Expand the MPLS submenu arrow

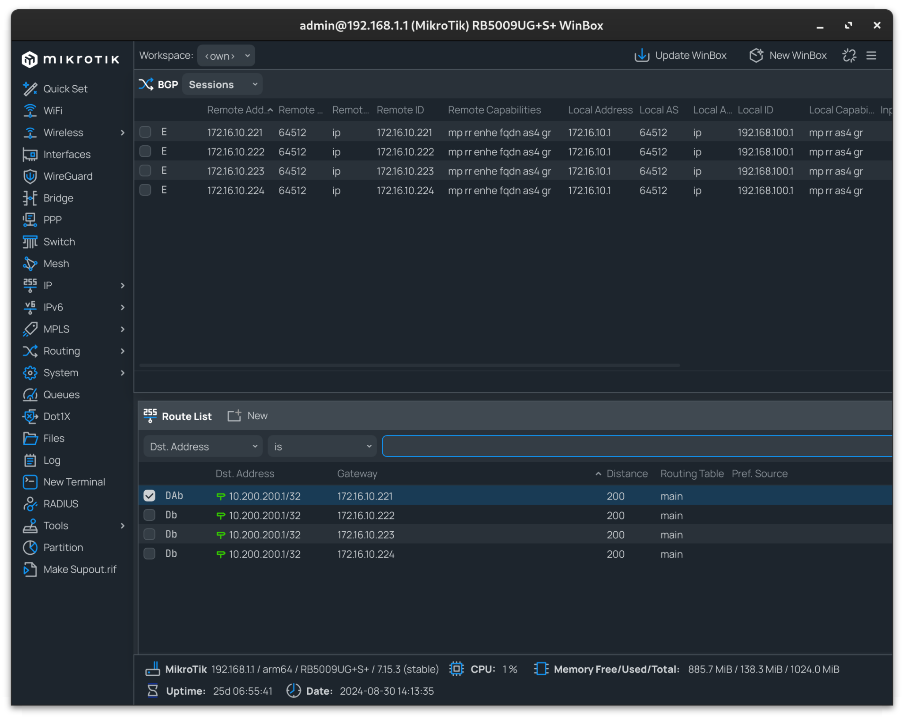[x=123, y=329]
